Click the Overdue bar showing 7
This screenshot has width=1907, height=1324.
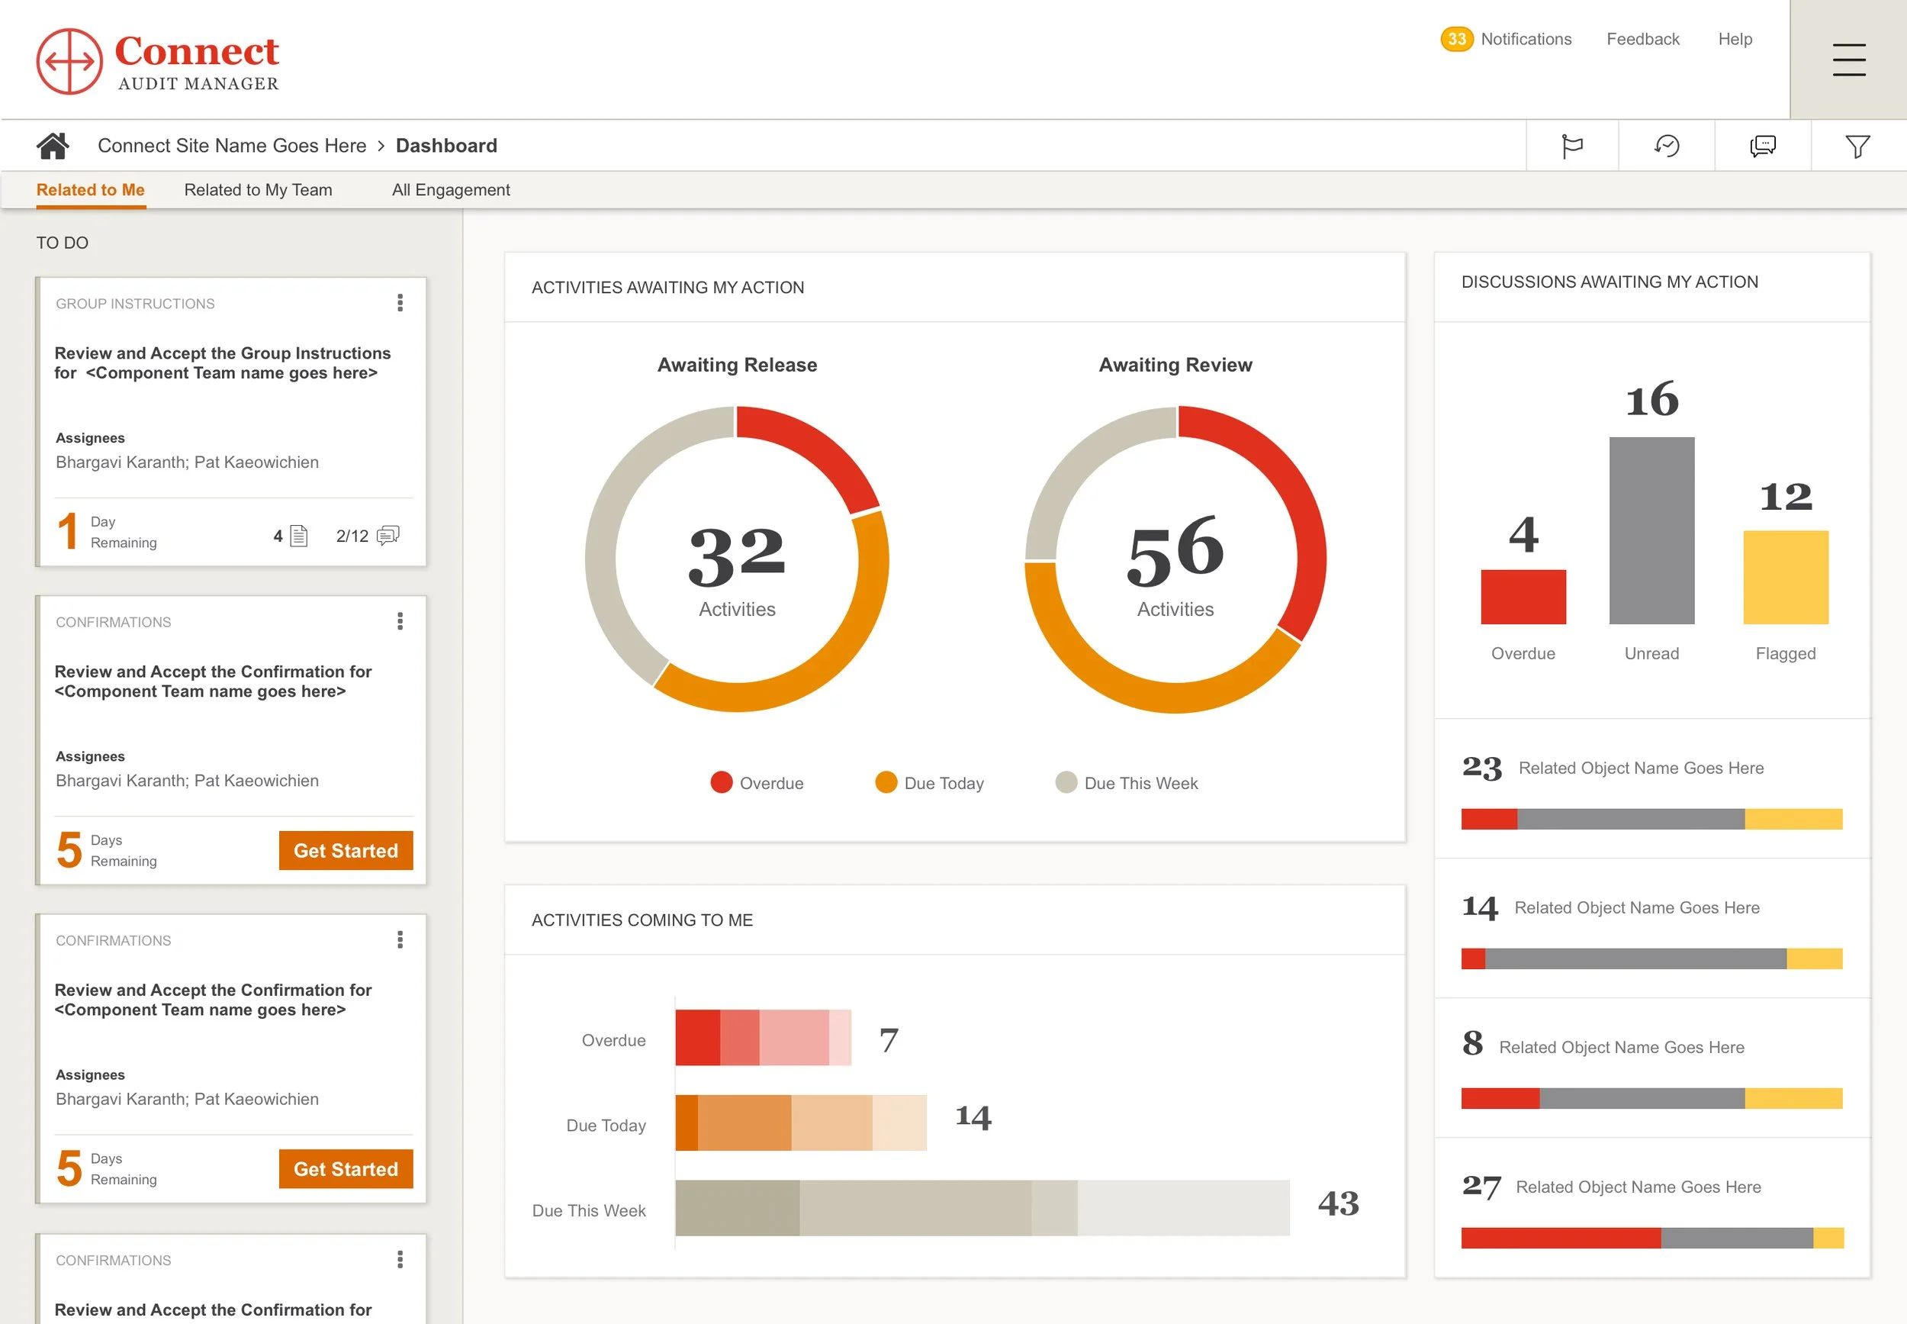coord(763,1037)
